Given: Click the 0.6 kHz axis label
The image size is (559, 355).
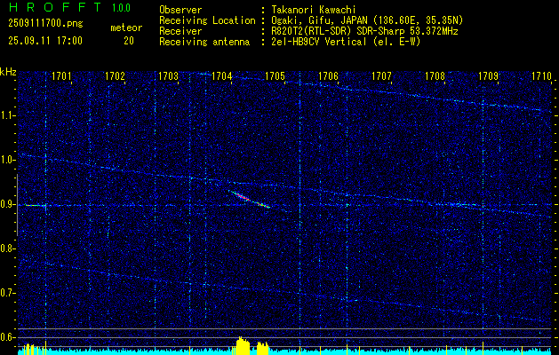Looking at the screenshot, I should tap(7, 337).
